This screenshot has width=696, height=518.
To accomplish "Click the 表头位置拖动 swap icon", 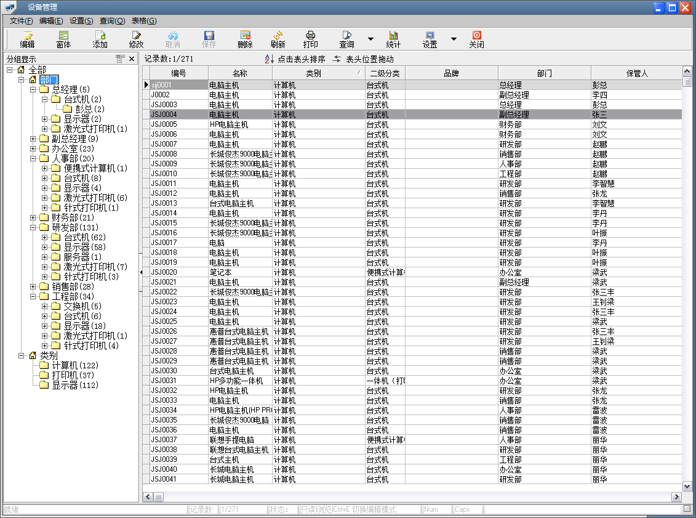I will point(337,59).
